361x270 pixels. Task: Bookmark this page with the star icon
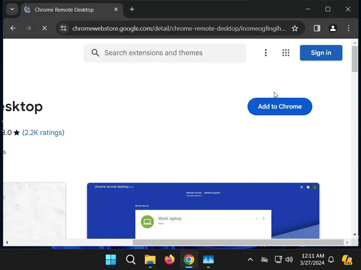click(x=295, y=28)
